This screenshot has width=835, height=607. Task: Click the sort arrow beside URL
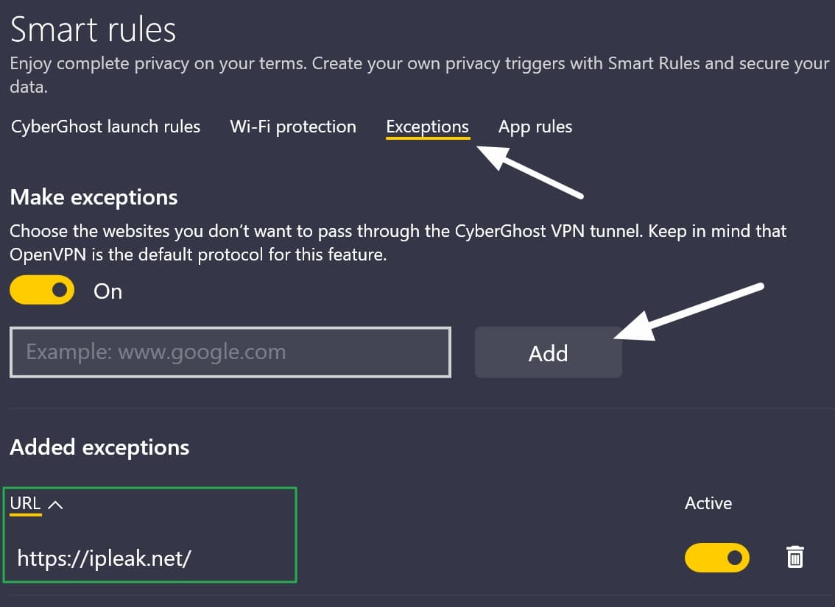55,504
